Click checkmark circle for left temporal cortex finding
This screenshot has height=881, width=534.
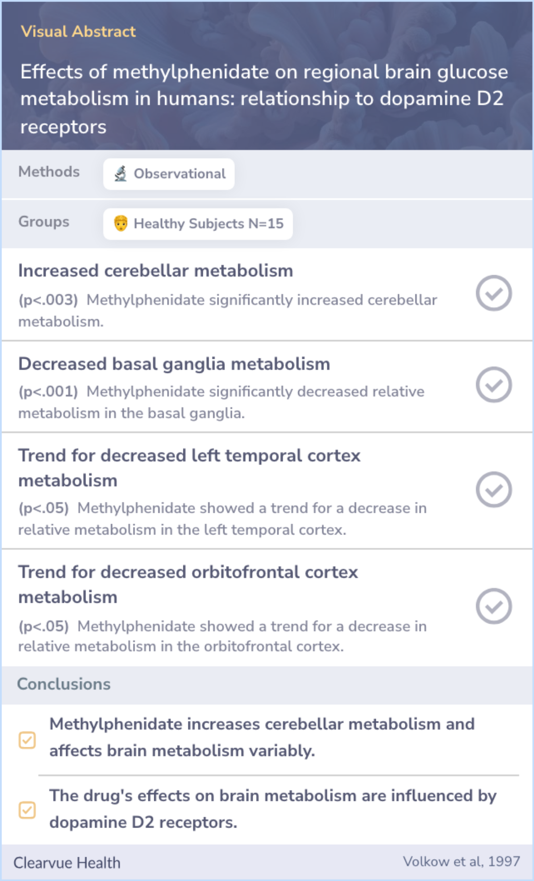point(493,489)
